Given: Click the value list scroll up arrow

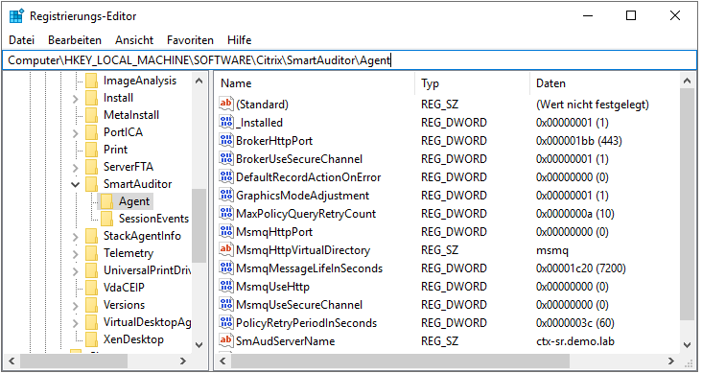Looking at the screenshot, I should (x=688, y=82).
